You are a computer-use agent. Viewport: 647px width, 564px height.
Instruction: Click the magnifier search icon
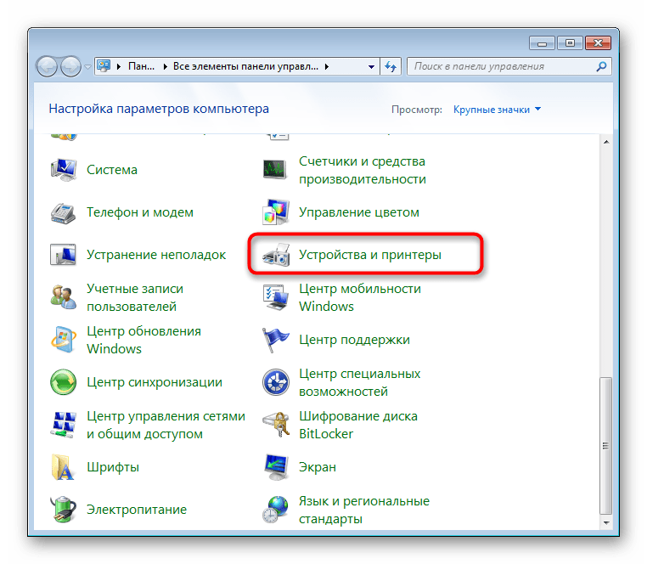[x=601, y=66]
